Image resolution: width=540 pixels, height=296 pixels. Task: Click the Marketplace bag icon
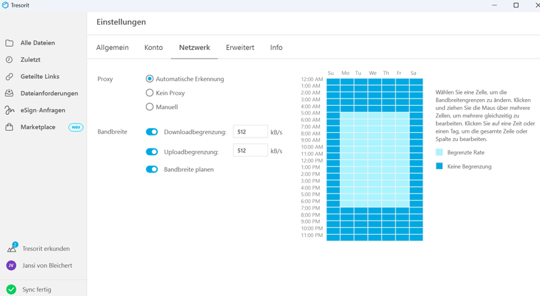click(x=9, y=127)
